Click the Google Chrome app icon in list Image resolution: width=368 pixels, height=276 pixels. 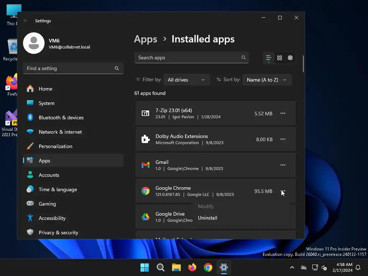tap(146, 191)
